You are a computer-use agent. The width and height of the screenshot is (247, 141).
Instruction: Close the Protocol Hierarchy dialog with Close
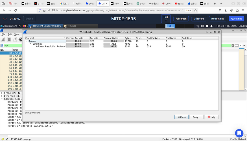182,117
